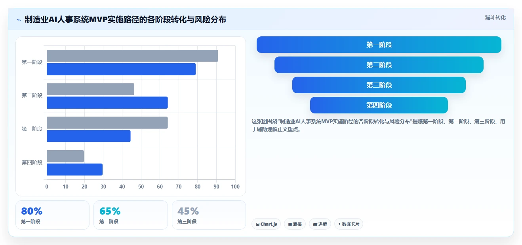The width and height of the screenshot is (522, 245).
Task: Open the 80% 第一阶段 data card
Action: pyautogui.click(x=52, y=215)
